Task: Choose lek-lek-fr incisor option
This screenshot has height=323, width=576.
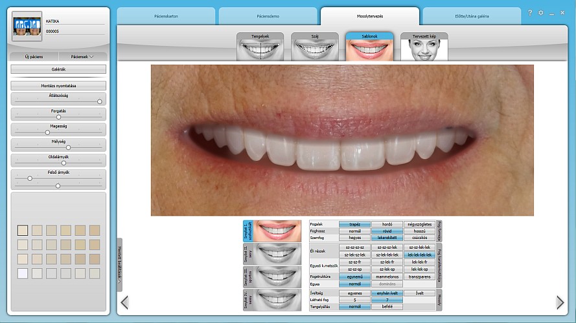Action: click(x=419, y=262)
